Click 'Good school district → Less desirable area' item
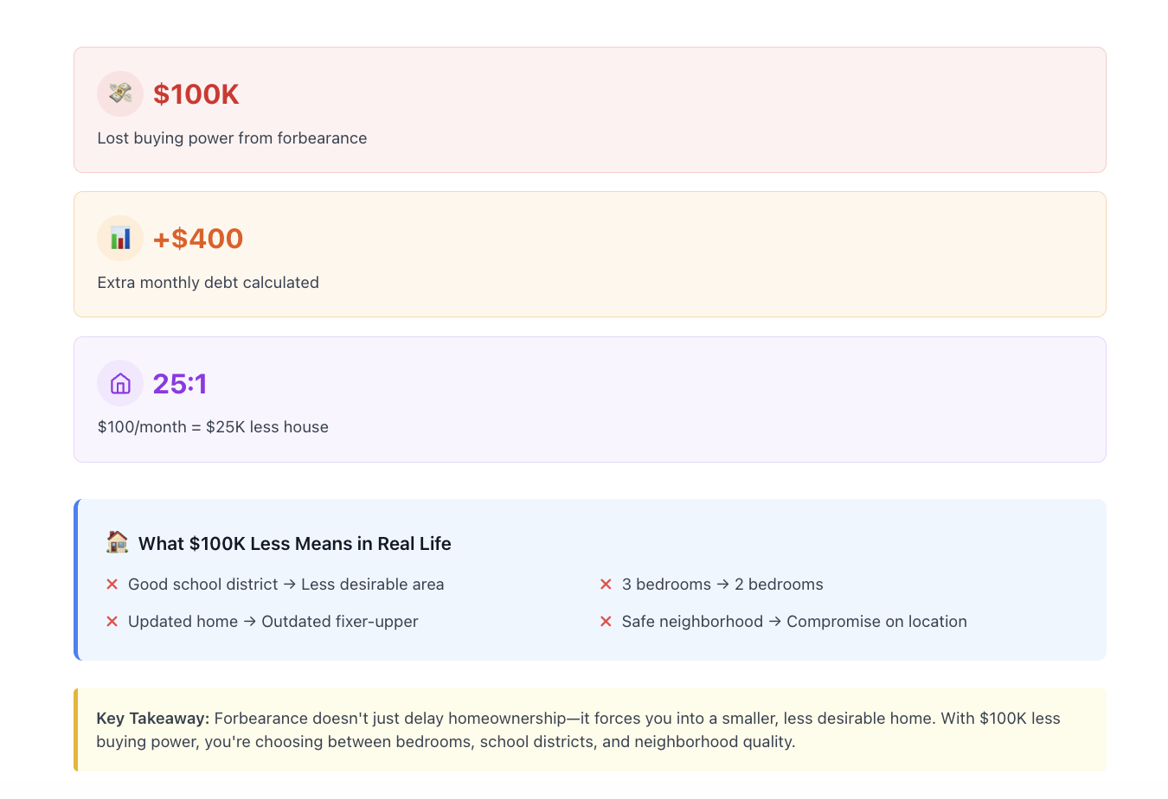The height and width of the screenshot is (799, 1168). tap(286, 585)
